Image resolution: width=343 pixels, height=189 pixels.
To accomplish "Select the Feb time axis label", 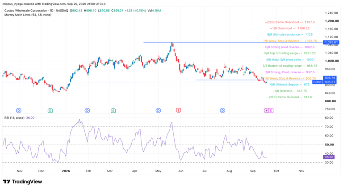I will [x=88, y=171].
